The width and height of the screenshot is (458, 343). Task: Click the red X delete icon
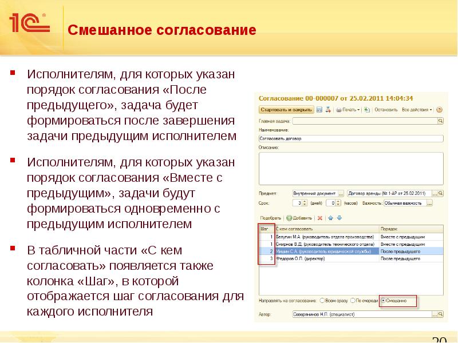[x=319, y=218]
